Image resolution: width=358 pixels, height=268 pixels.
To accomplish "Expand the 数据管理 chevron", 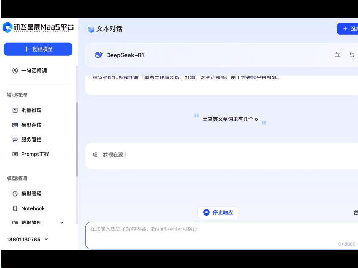I will [62, 223].
